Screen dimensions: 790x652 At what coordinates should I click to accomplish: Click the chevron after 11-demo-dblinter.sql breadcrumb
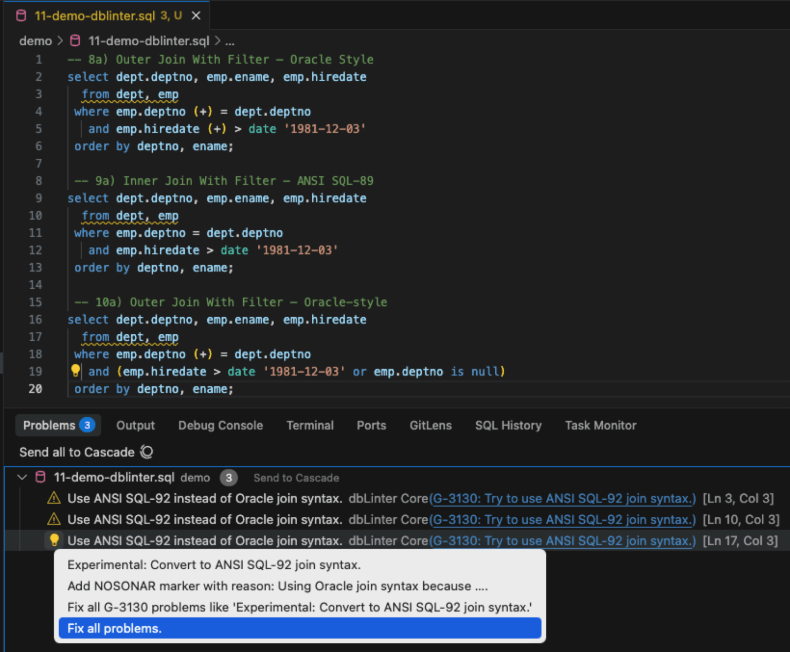tap(218, 41)
